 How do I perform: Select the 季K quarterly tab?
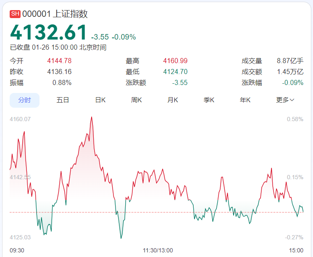[209, 100]
